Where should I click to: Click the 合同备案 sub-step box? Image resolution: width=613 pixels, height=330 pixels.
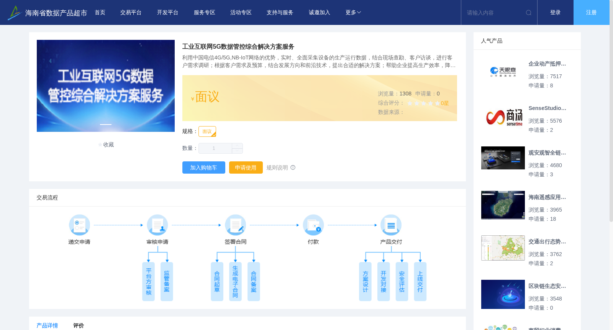pyautogui.click(x=254, y=282)
